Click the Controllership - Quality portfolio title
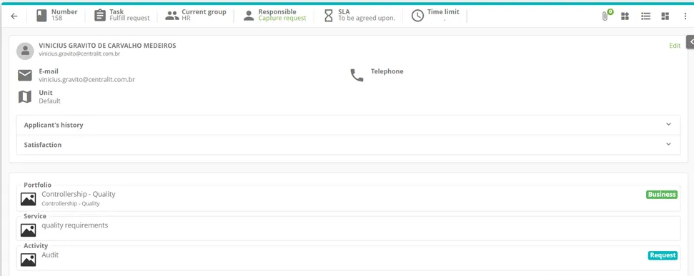The image size is (694, 276). [79, 194]
